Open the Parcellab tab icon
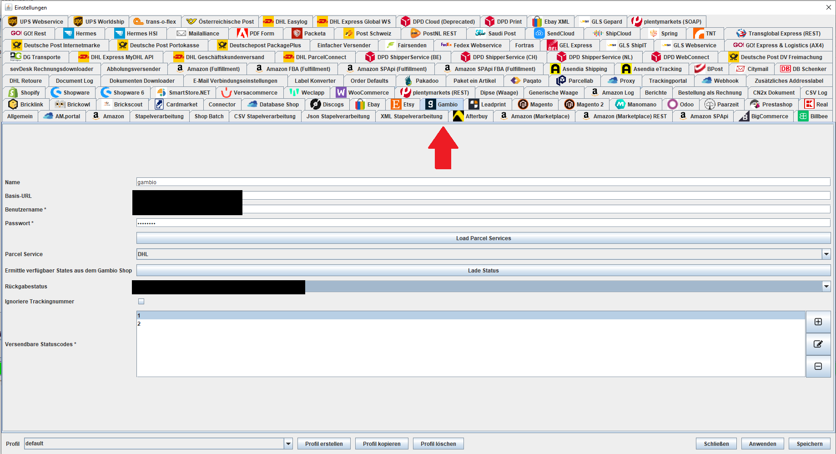Image resolution: width=836 pixels, height=454 pixels. point(561,81)
